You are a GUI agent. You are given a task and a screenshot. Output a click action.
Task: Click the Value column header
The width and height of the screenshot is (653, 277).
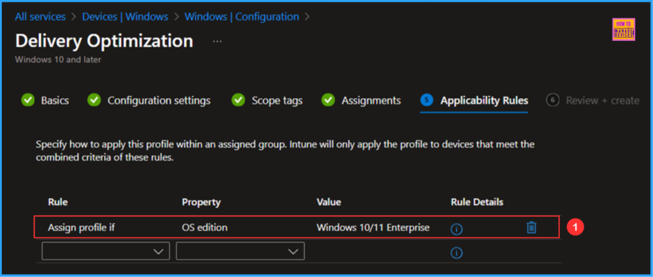pyautogui.click(x=329, y=202)
